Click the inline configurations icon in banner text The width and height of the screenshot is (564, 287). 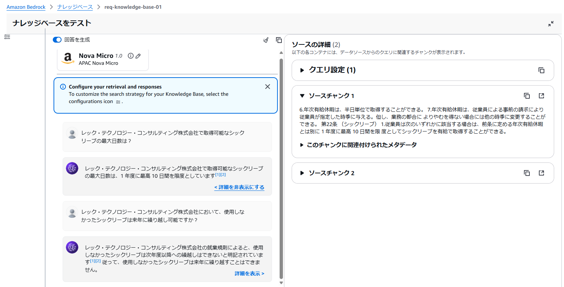[x=118, y=102]
